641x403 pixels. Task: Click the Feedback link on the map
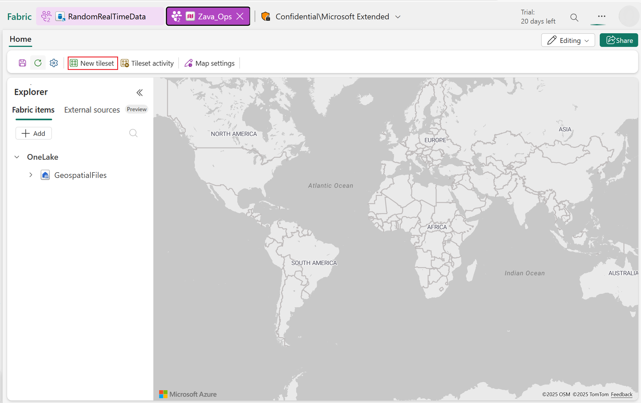pyautogui.click(x=622, y=394)
